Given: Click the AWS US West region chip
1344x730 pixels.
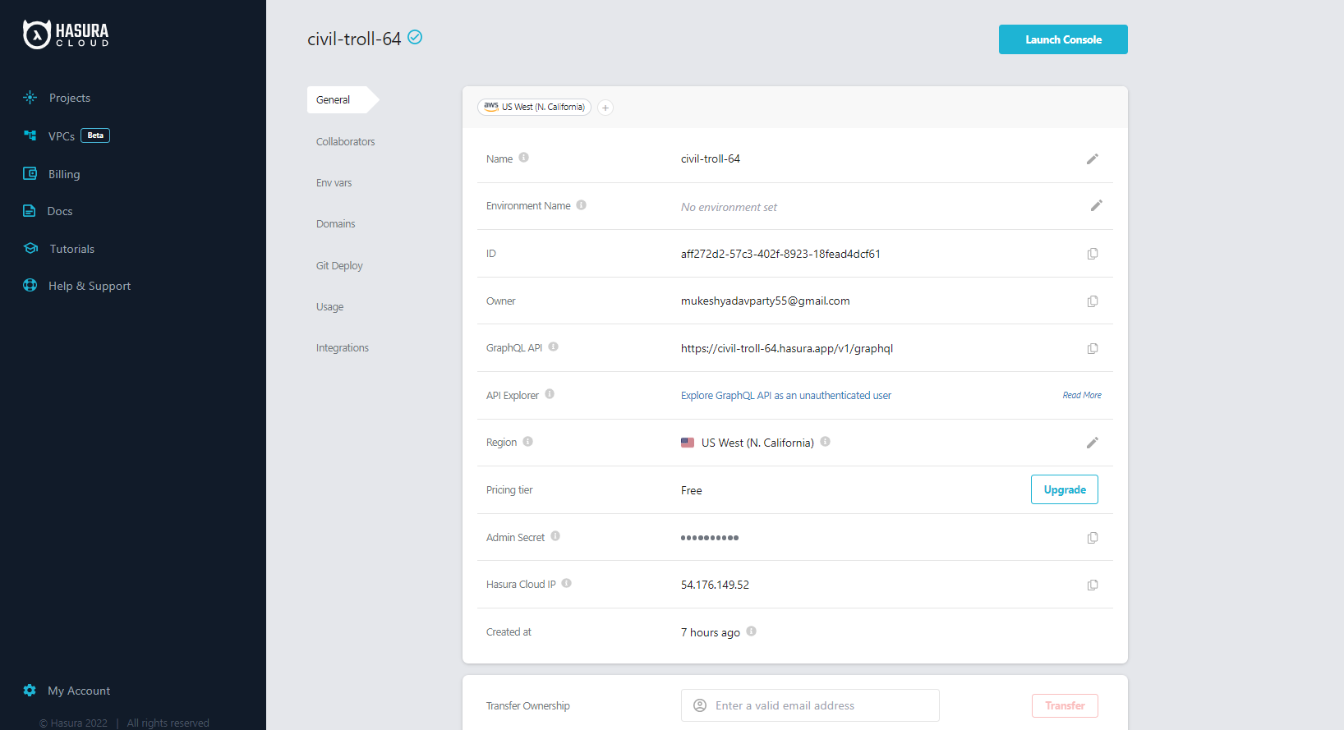Looking at the screenshot, I should point(534,107).
